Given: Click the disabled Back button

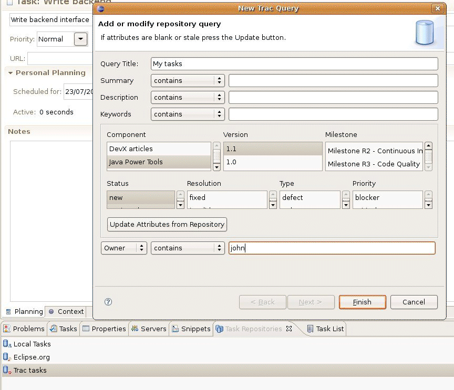Looking at the screenshot, I should 263,302.
